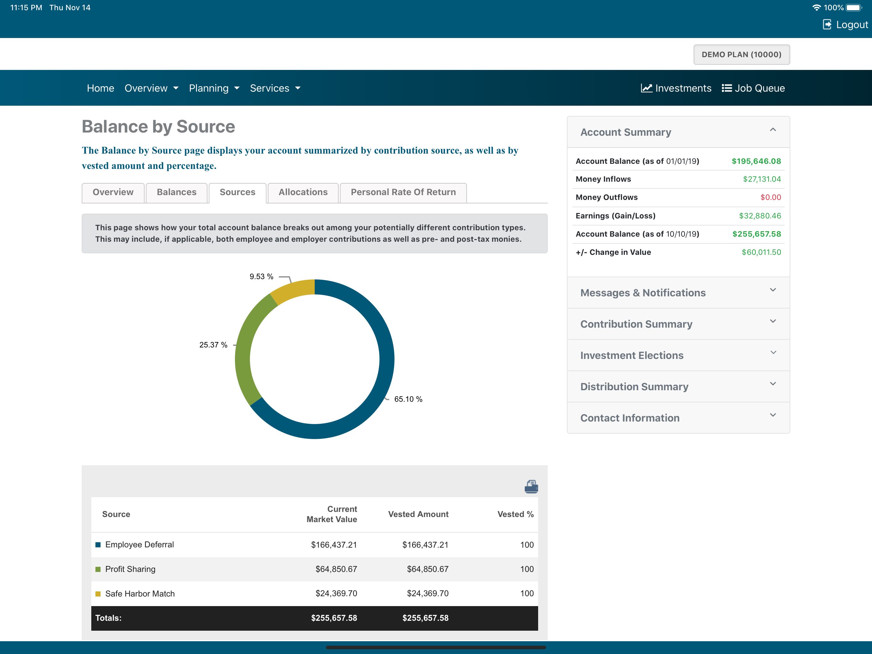The image size is (872, 654).
Task: Click the 25.37 % chart label
Action: [x=213, y=345]
